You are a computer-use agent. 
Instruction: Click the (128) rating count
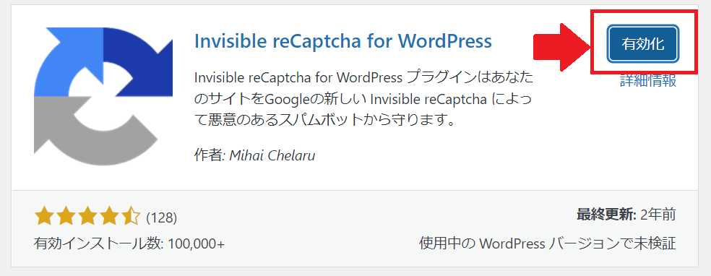pyautogui.click(x=161, y=217)
